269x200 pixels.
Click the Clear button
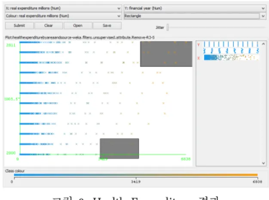(49, 25)
